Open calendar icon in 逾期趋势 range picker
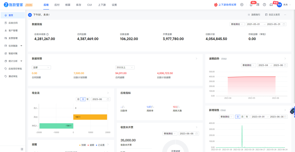 pos(285,65)
